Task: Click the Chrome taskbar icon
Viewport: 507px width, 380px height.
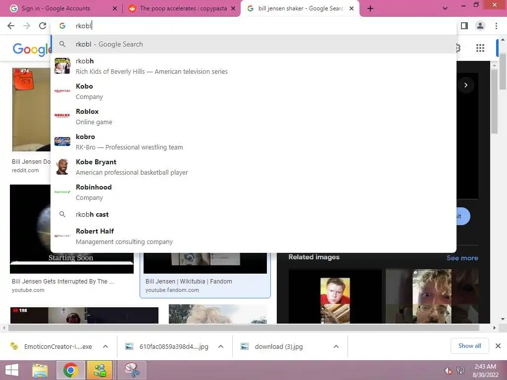Action: tap(70, 370)
